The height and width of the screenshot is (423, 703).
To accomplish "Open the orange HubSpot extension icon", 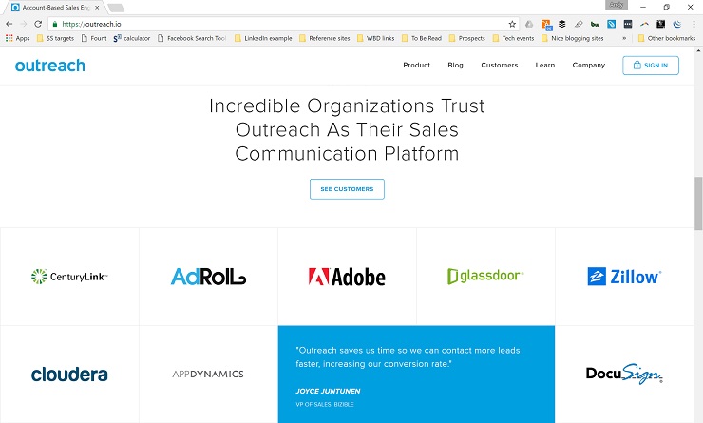I will tap(546, 24).
